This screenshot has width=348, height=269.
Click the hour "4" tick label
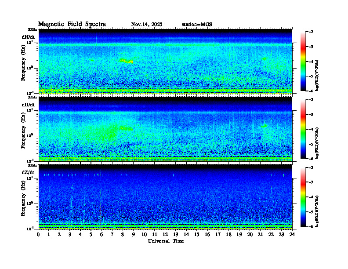pos(80,234)
